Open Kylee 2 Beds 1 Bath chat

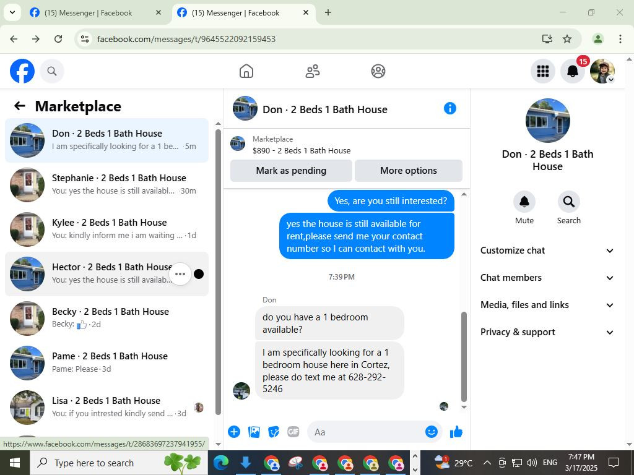[x=106, y=229]
